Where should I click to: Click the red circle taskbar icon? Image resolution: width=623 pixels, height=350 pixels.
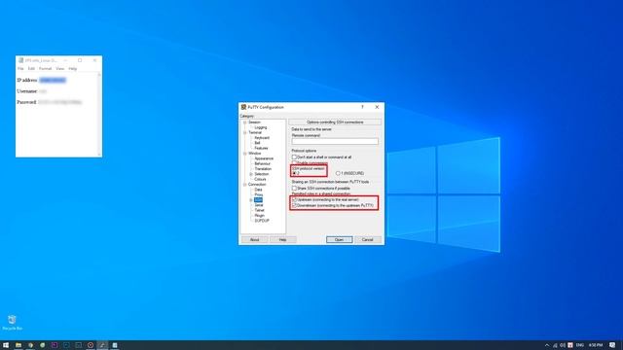(91, 345)
